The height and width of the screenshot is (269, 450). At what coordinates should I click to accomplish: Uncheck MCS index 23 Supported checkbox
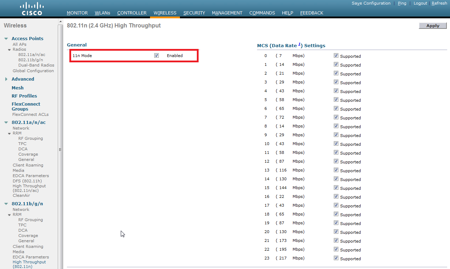click(336, 258)
